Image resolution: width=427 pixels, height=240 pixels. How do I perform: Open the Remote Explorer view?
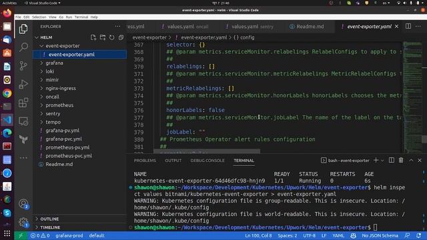(x=23, y=121)
